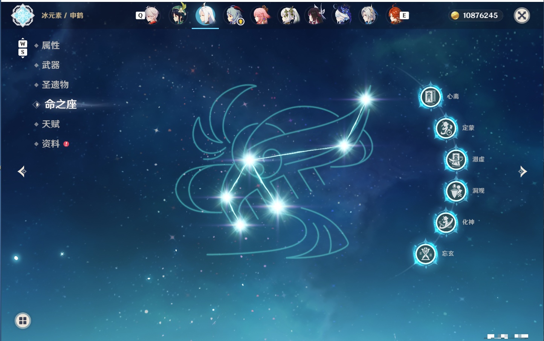Click the S key hint to move down

pyautogui.click(x=23, y=52)
